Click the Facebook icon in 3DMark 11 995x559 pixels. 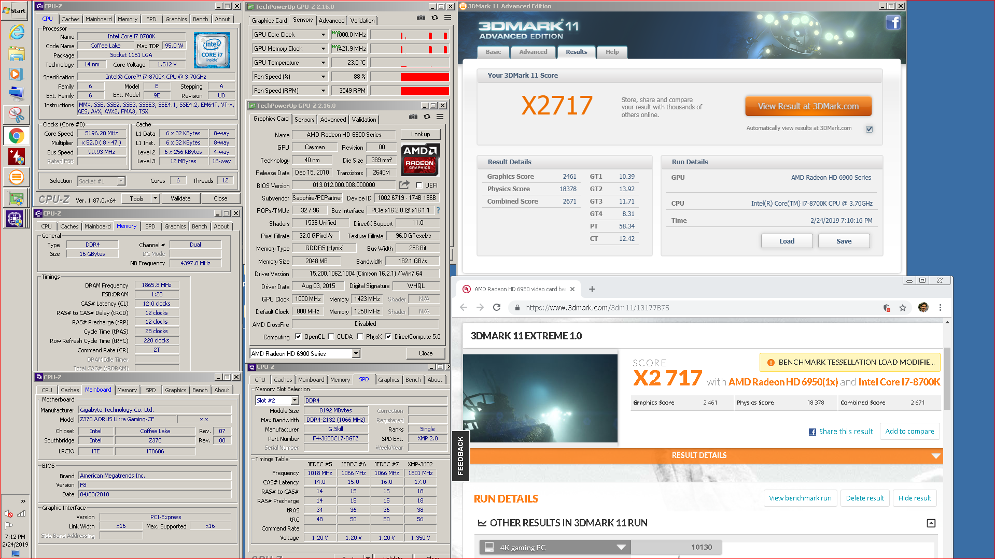click(893, 23)
